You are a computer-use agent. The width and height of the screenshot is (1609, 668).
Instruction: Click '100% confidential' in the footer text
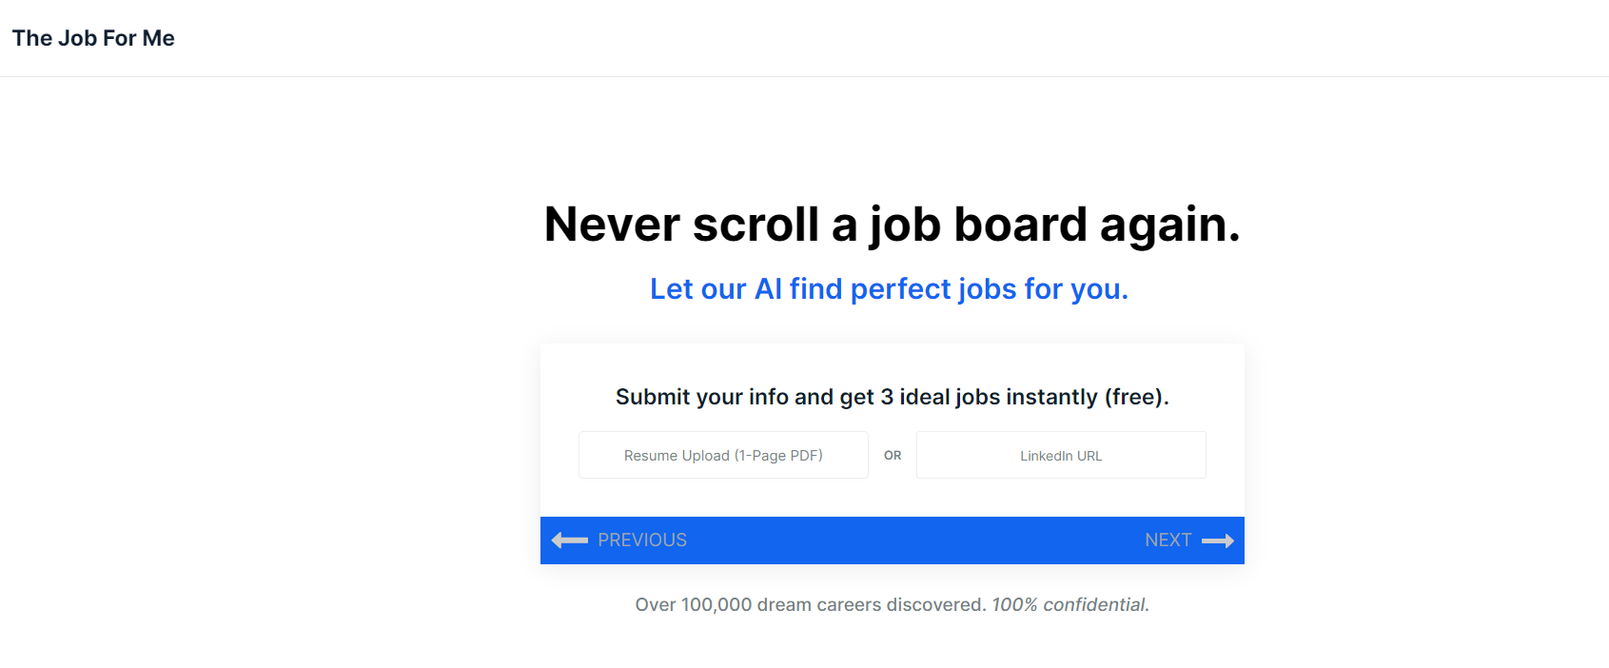1069,604
